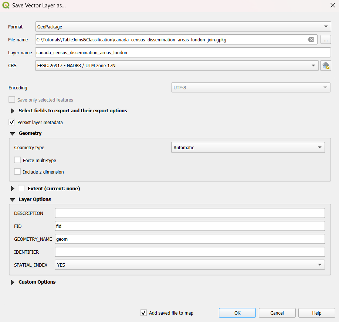The height and width of the screenshot is (322, 339).
Task: Click the QGIS logo in the title bar
Action: pos(6,5)
